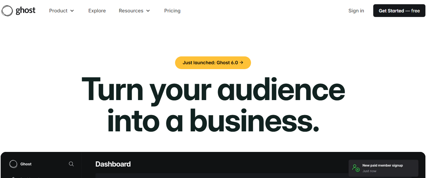Screen dimensions: 429x178
Task: Click the New paid member signup notification
Action: click(382, 165)
